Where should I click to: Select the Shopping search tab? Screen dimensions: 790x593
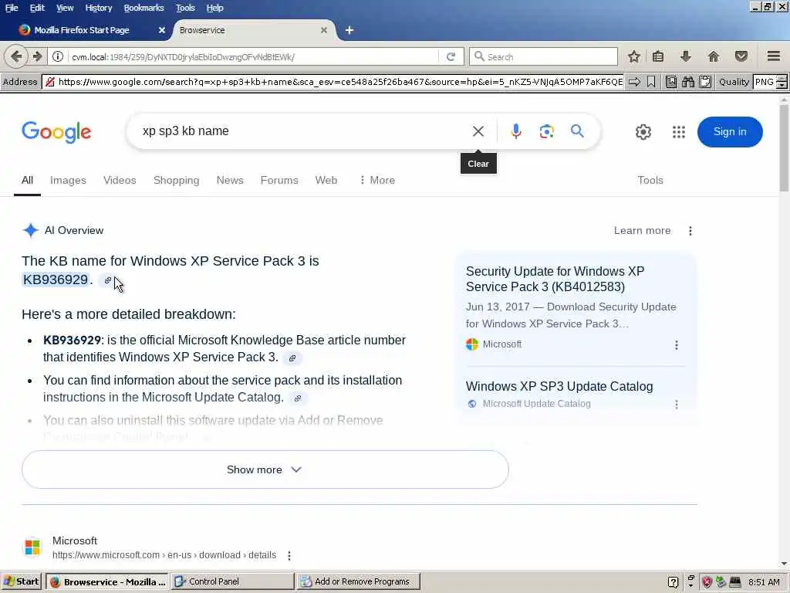(177, 180)
